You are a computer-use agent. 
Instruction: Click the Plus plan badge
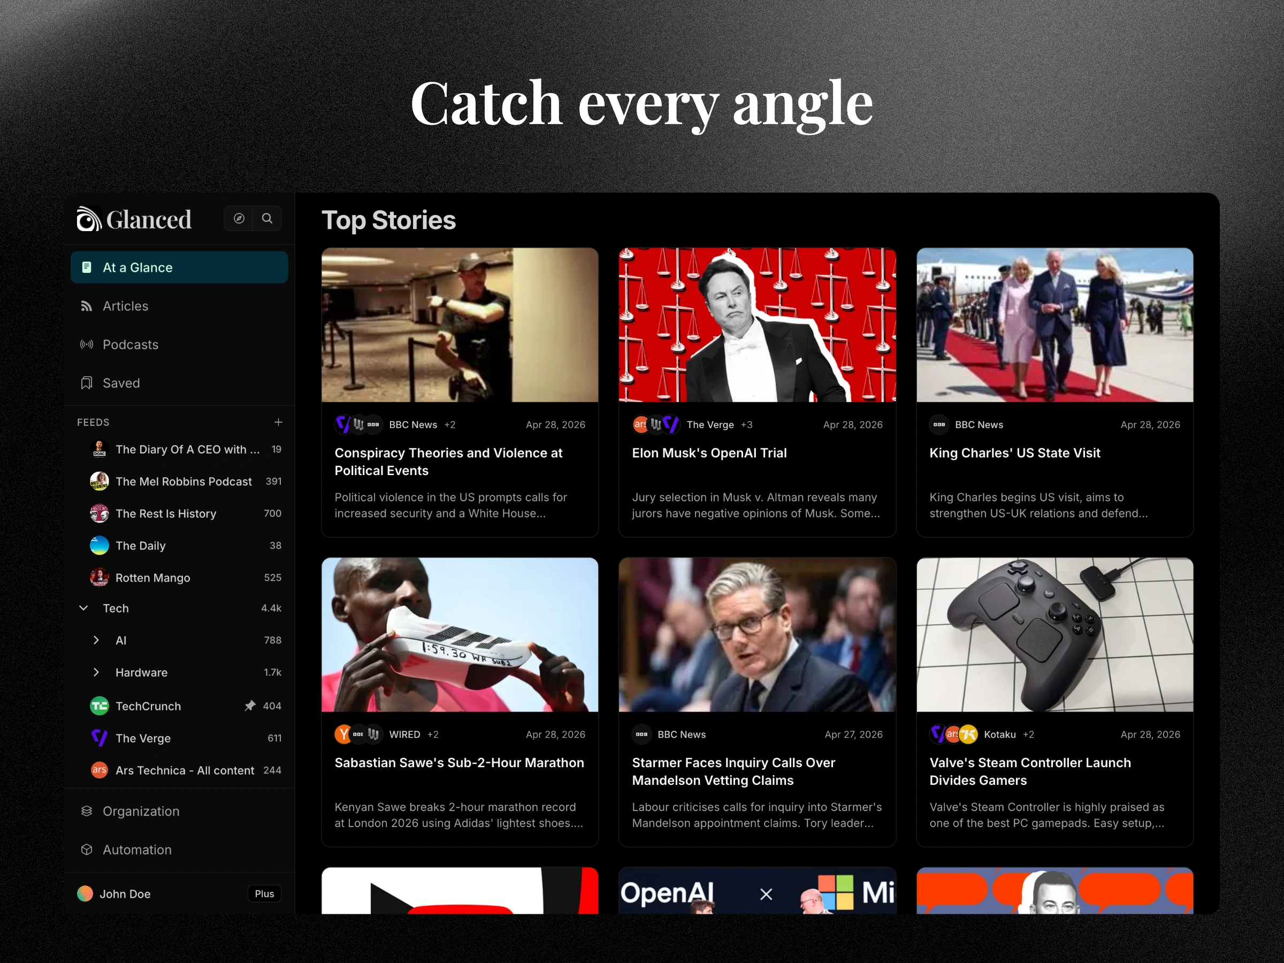coord(264,893)
